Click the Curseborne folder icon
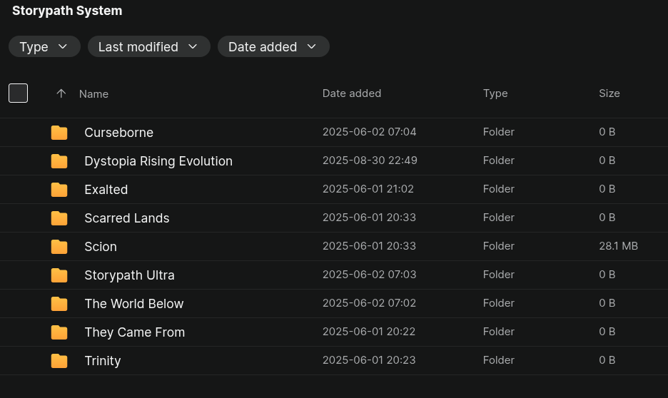 (59, 133)
